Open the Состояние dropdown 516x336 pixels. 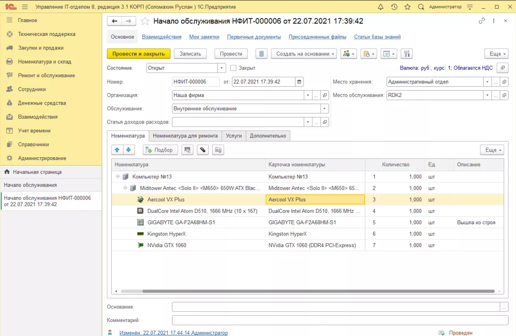tap(222, 68)
